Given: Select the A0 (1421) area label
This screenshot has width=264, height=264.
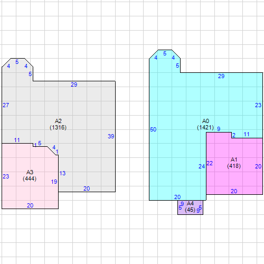Looking at the screenshot, I should click(x=205, y=124).
